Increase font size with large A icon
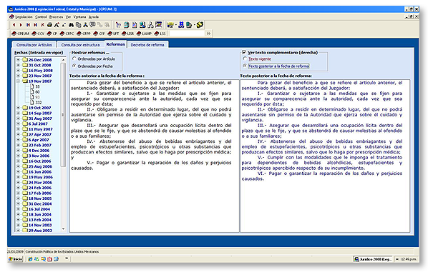Viewport: 428px width, 277px height. pos(57,25)
